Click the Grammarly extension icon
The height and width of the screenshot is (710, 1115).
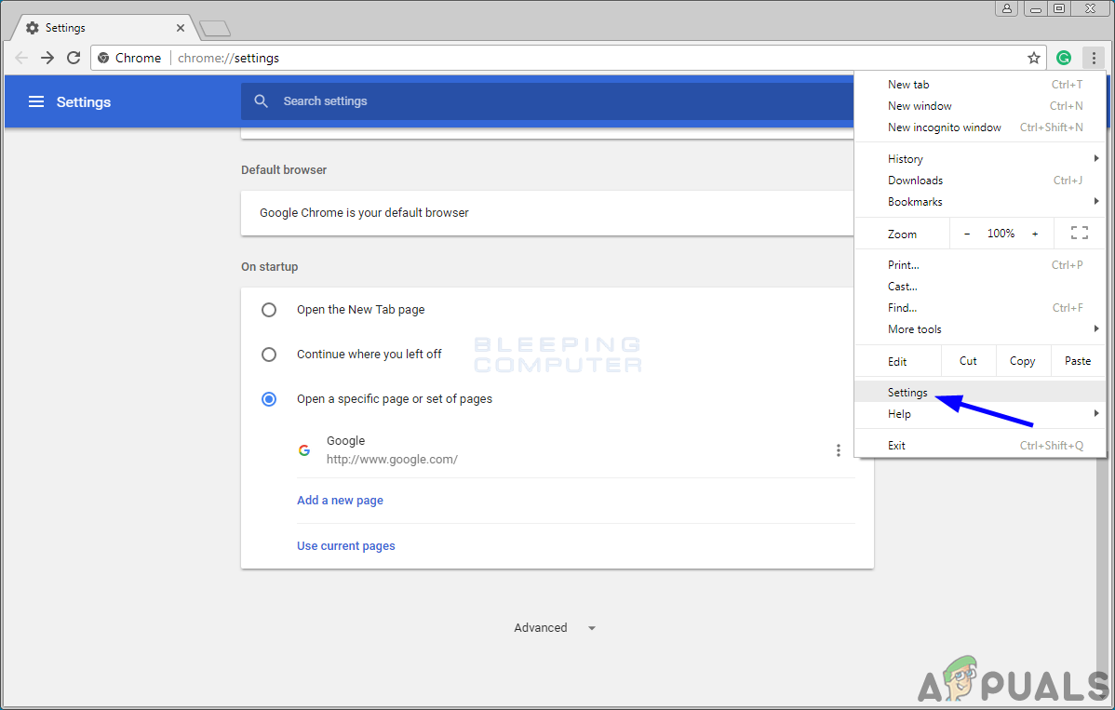point(1064,58)
